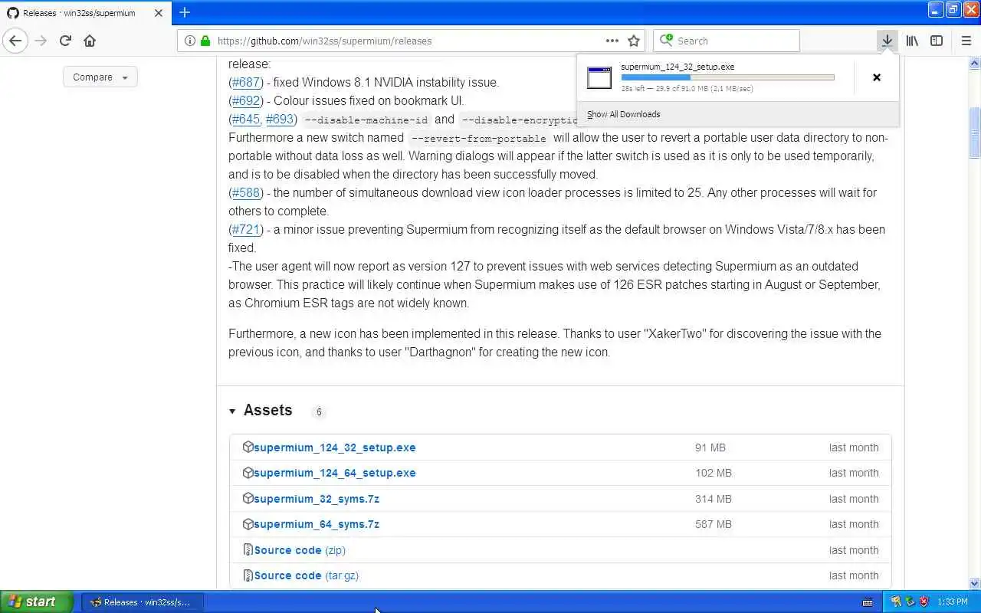Click the 314 MB size text
Screen dimensions: 981x613
714,499
